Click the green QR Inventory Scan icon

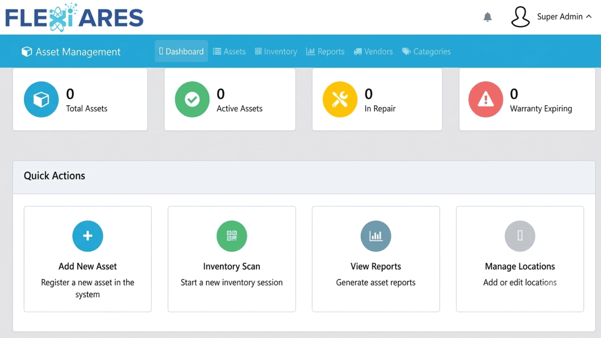[x=232, y=236]
